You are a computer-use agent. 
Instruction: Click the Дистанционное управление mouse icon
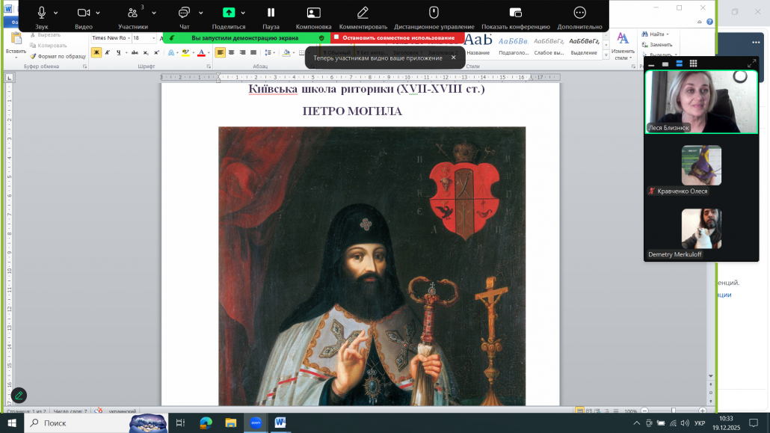(x=434, y=13)
